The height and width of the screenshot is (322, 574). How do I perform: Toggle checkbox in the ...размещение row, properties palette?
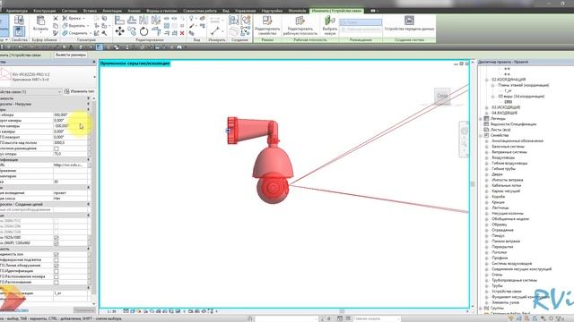pos(56,148)
